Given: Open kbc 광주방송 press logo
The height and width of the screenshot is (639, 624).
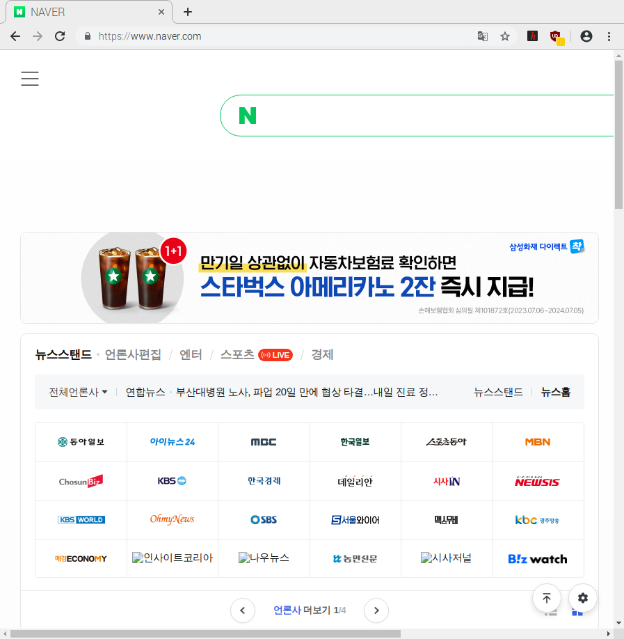Looking at the screenshot, I should 538,520.
